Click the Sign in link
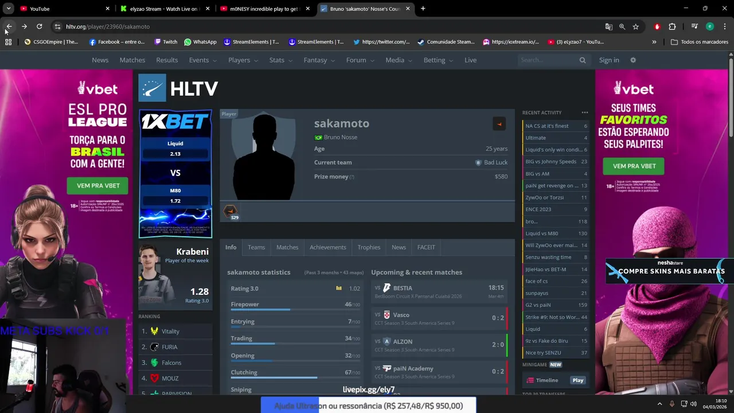This screenshot has height=413, width=734. pos(609,60)
